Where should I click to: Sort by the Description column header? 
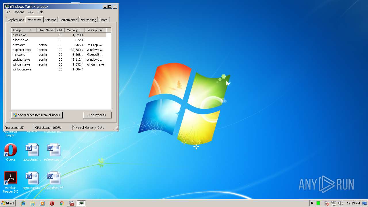tap(95, 30)
